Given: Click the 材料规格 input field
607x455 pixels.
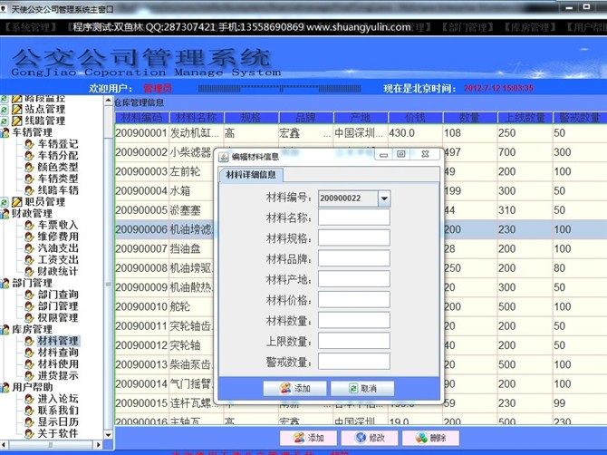Looking at the screenshot, I should pyautogui.click(x=354, y=237).
